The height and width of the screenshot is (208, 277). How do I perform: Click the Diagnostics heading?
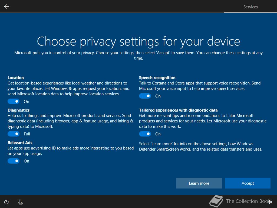[19, 110]
